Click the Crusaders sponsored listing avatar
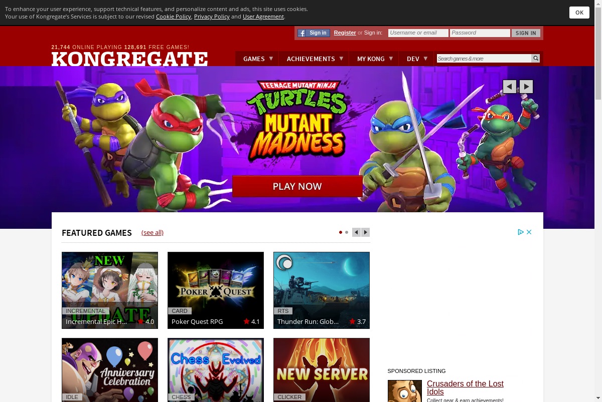602x402 pixels. (404, 391)
